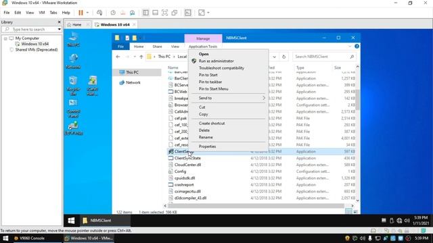Image resolution: width=433 pixels, height=243 pixels.
Task: Revert to snapshot using the toolbar icon
Action: (x=122, y=13)
